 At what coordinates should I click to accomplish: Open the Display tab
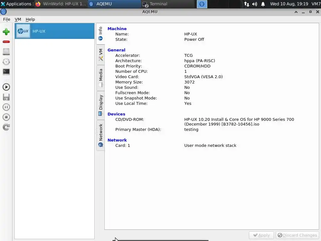tap(100, 105)
